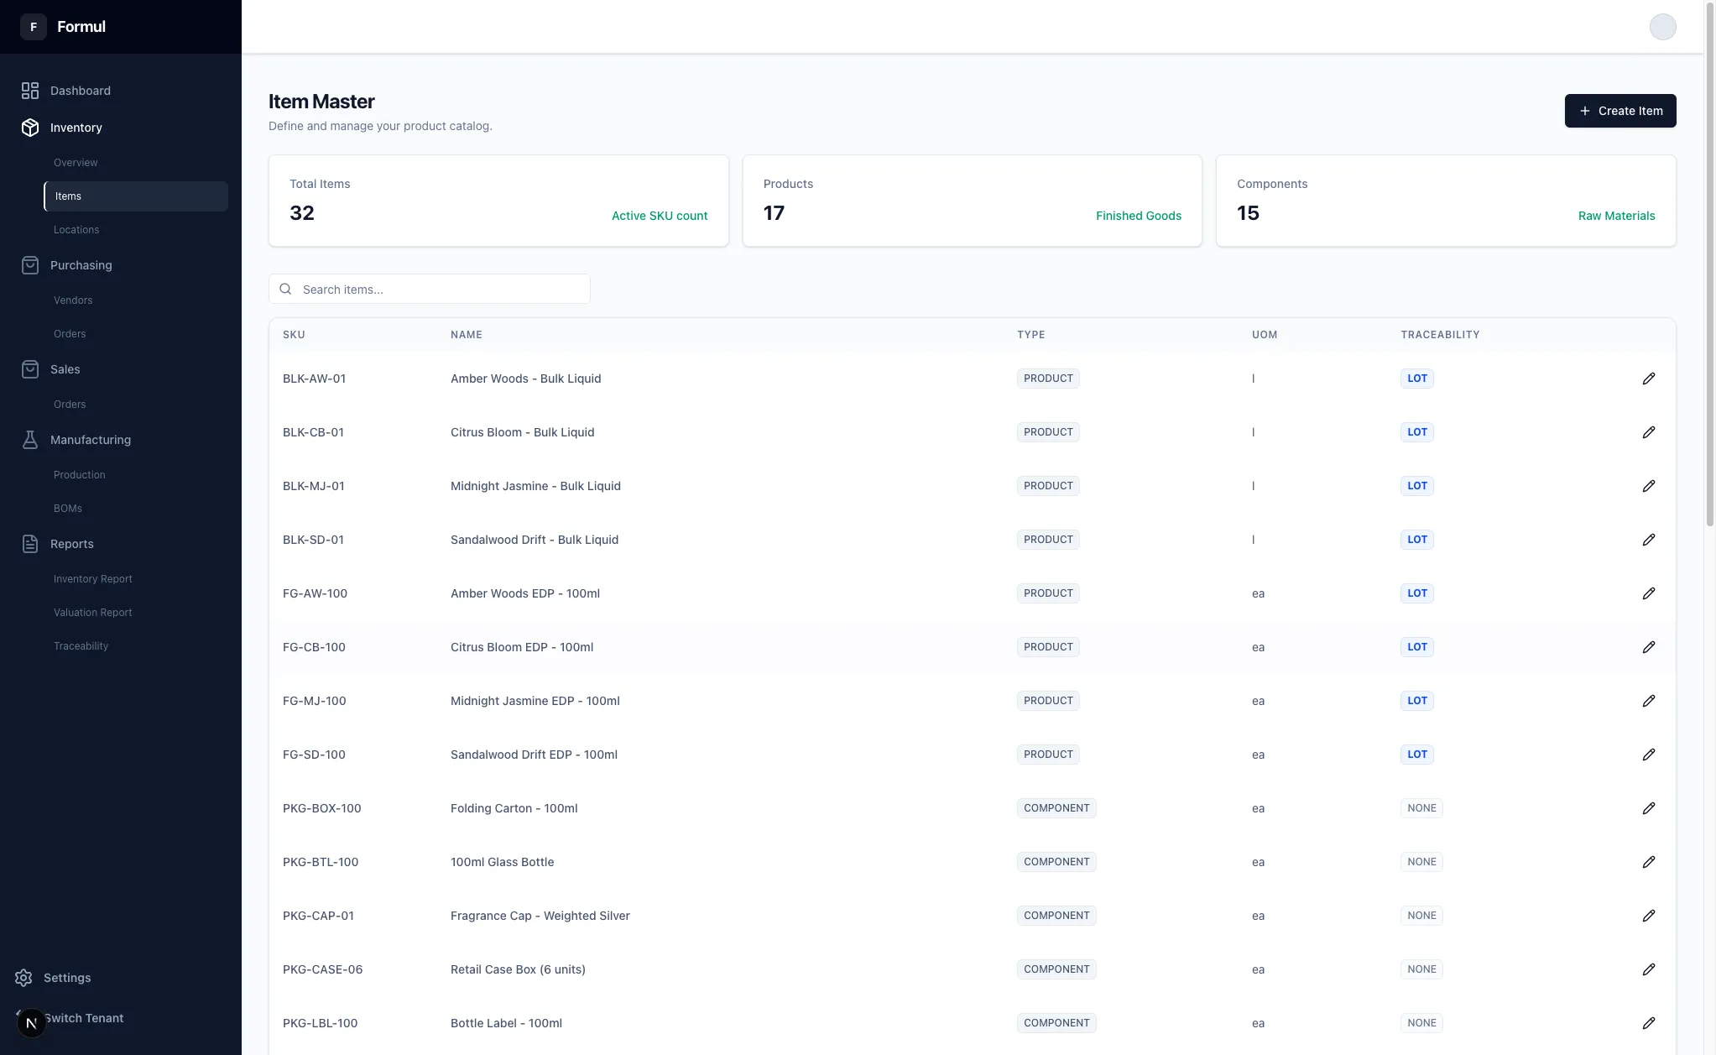Click the Purchasing bag icon
The height and width of the screenshot is (1055, 1716).
tap(30, 265)
